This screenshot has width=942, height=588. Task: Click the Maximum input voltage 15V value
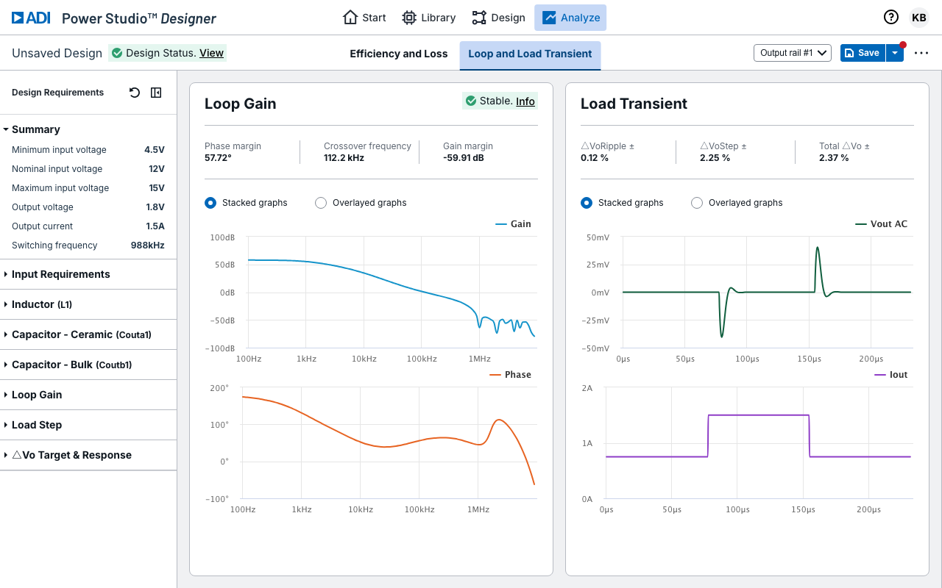(x=156, y=188)
